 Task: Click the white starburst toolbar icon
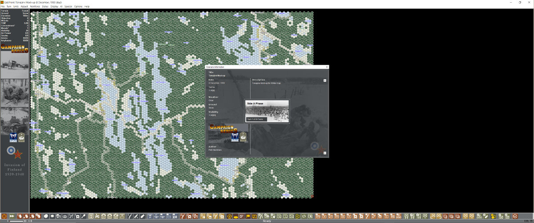pyautogui.click(x=53, y=216)
